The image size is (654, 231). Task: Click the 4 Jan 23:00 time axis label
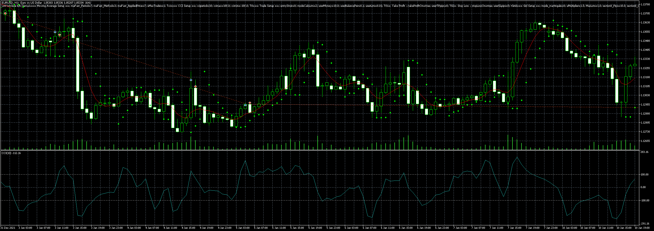point(225,228)
